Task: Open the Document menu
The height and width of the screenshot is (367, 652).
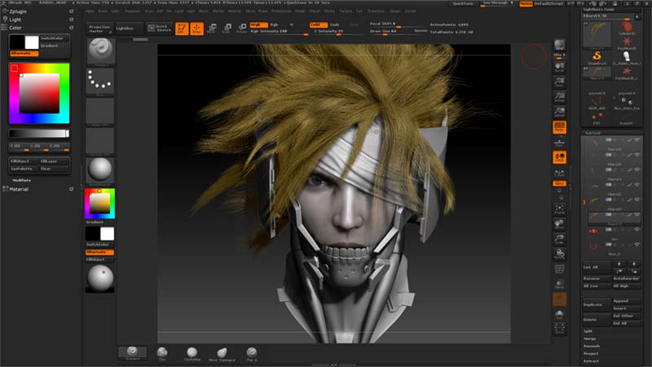Action: 132,11
